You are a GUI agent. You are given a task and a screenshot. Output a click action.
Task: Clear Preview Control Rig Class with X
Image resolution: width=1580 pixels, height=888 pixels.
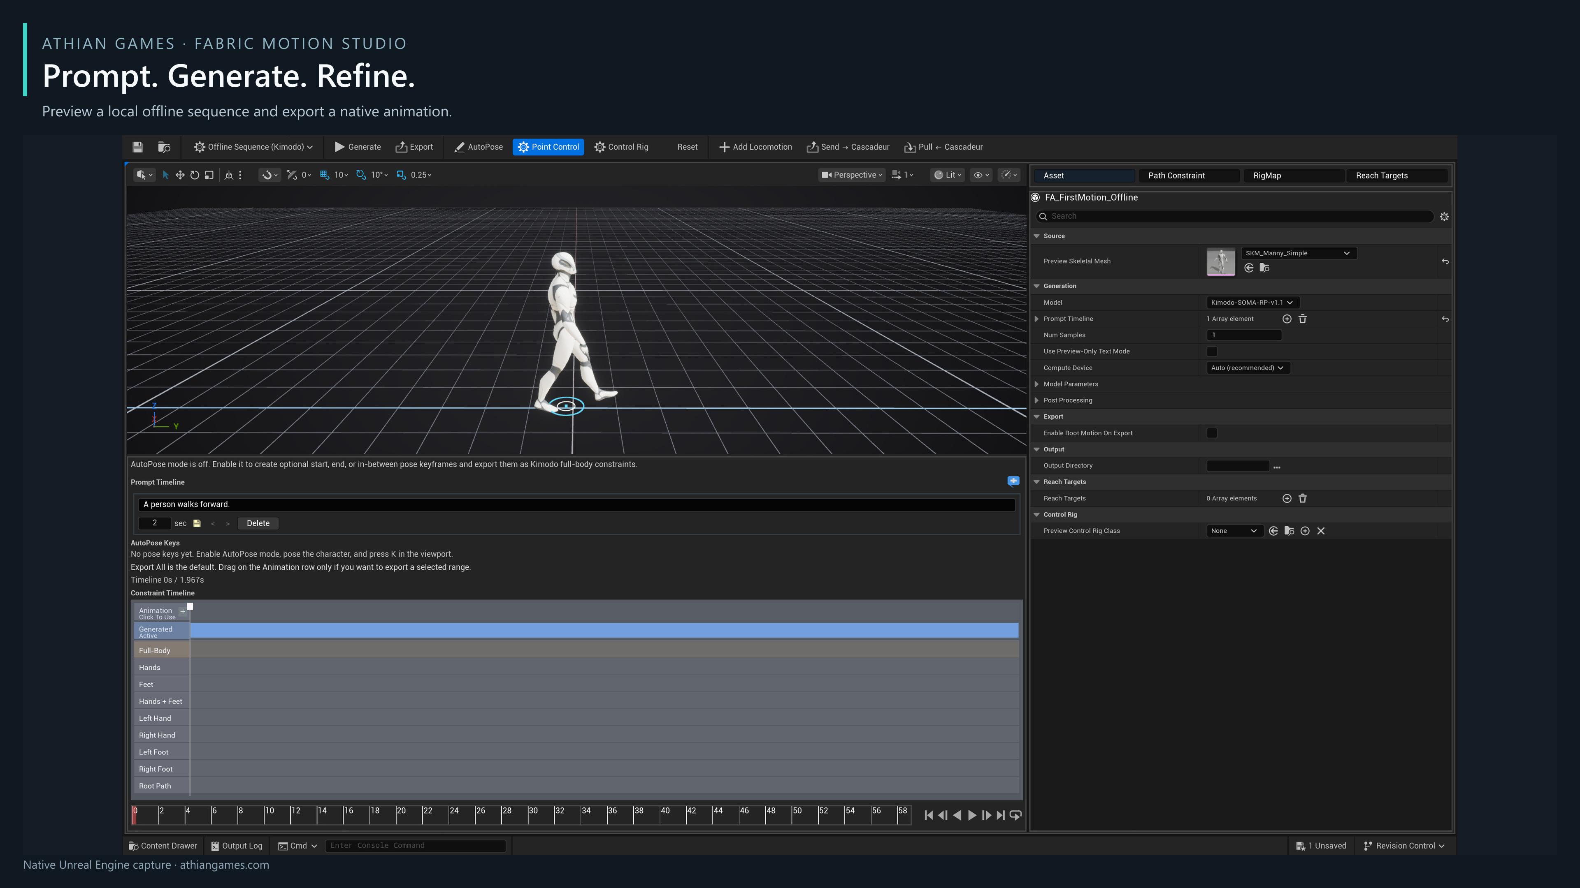pos(1321,531)
